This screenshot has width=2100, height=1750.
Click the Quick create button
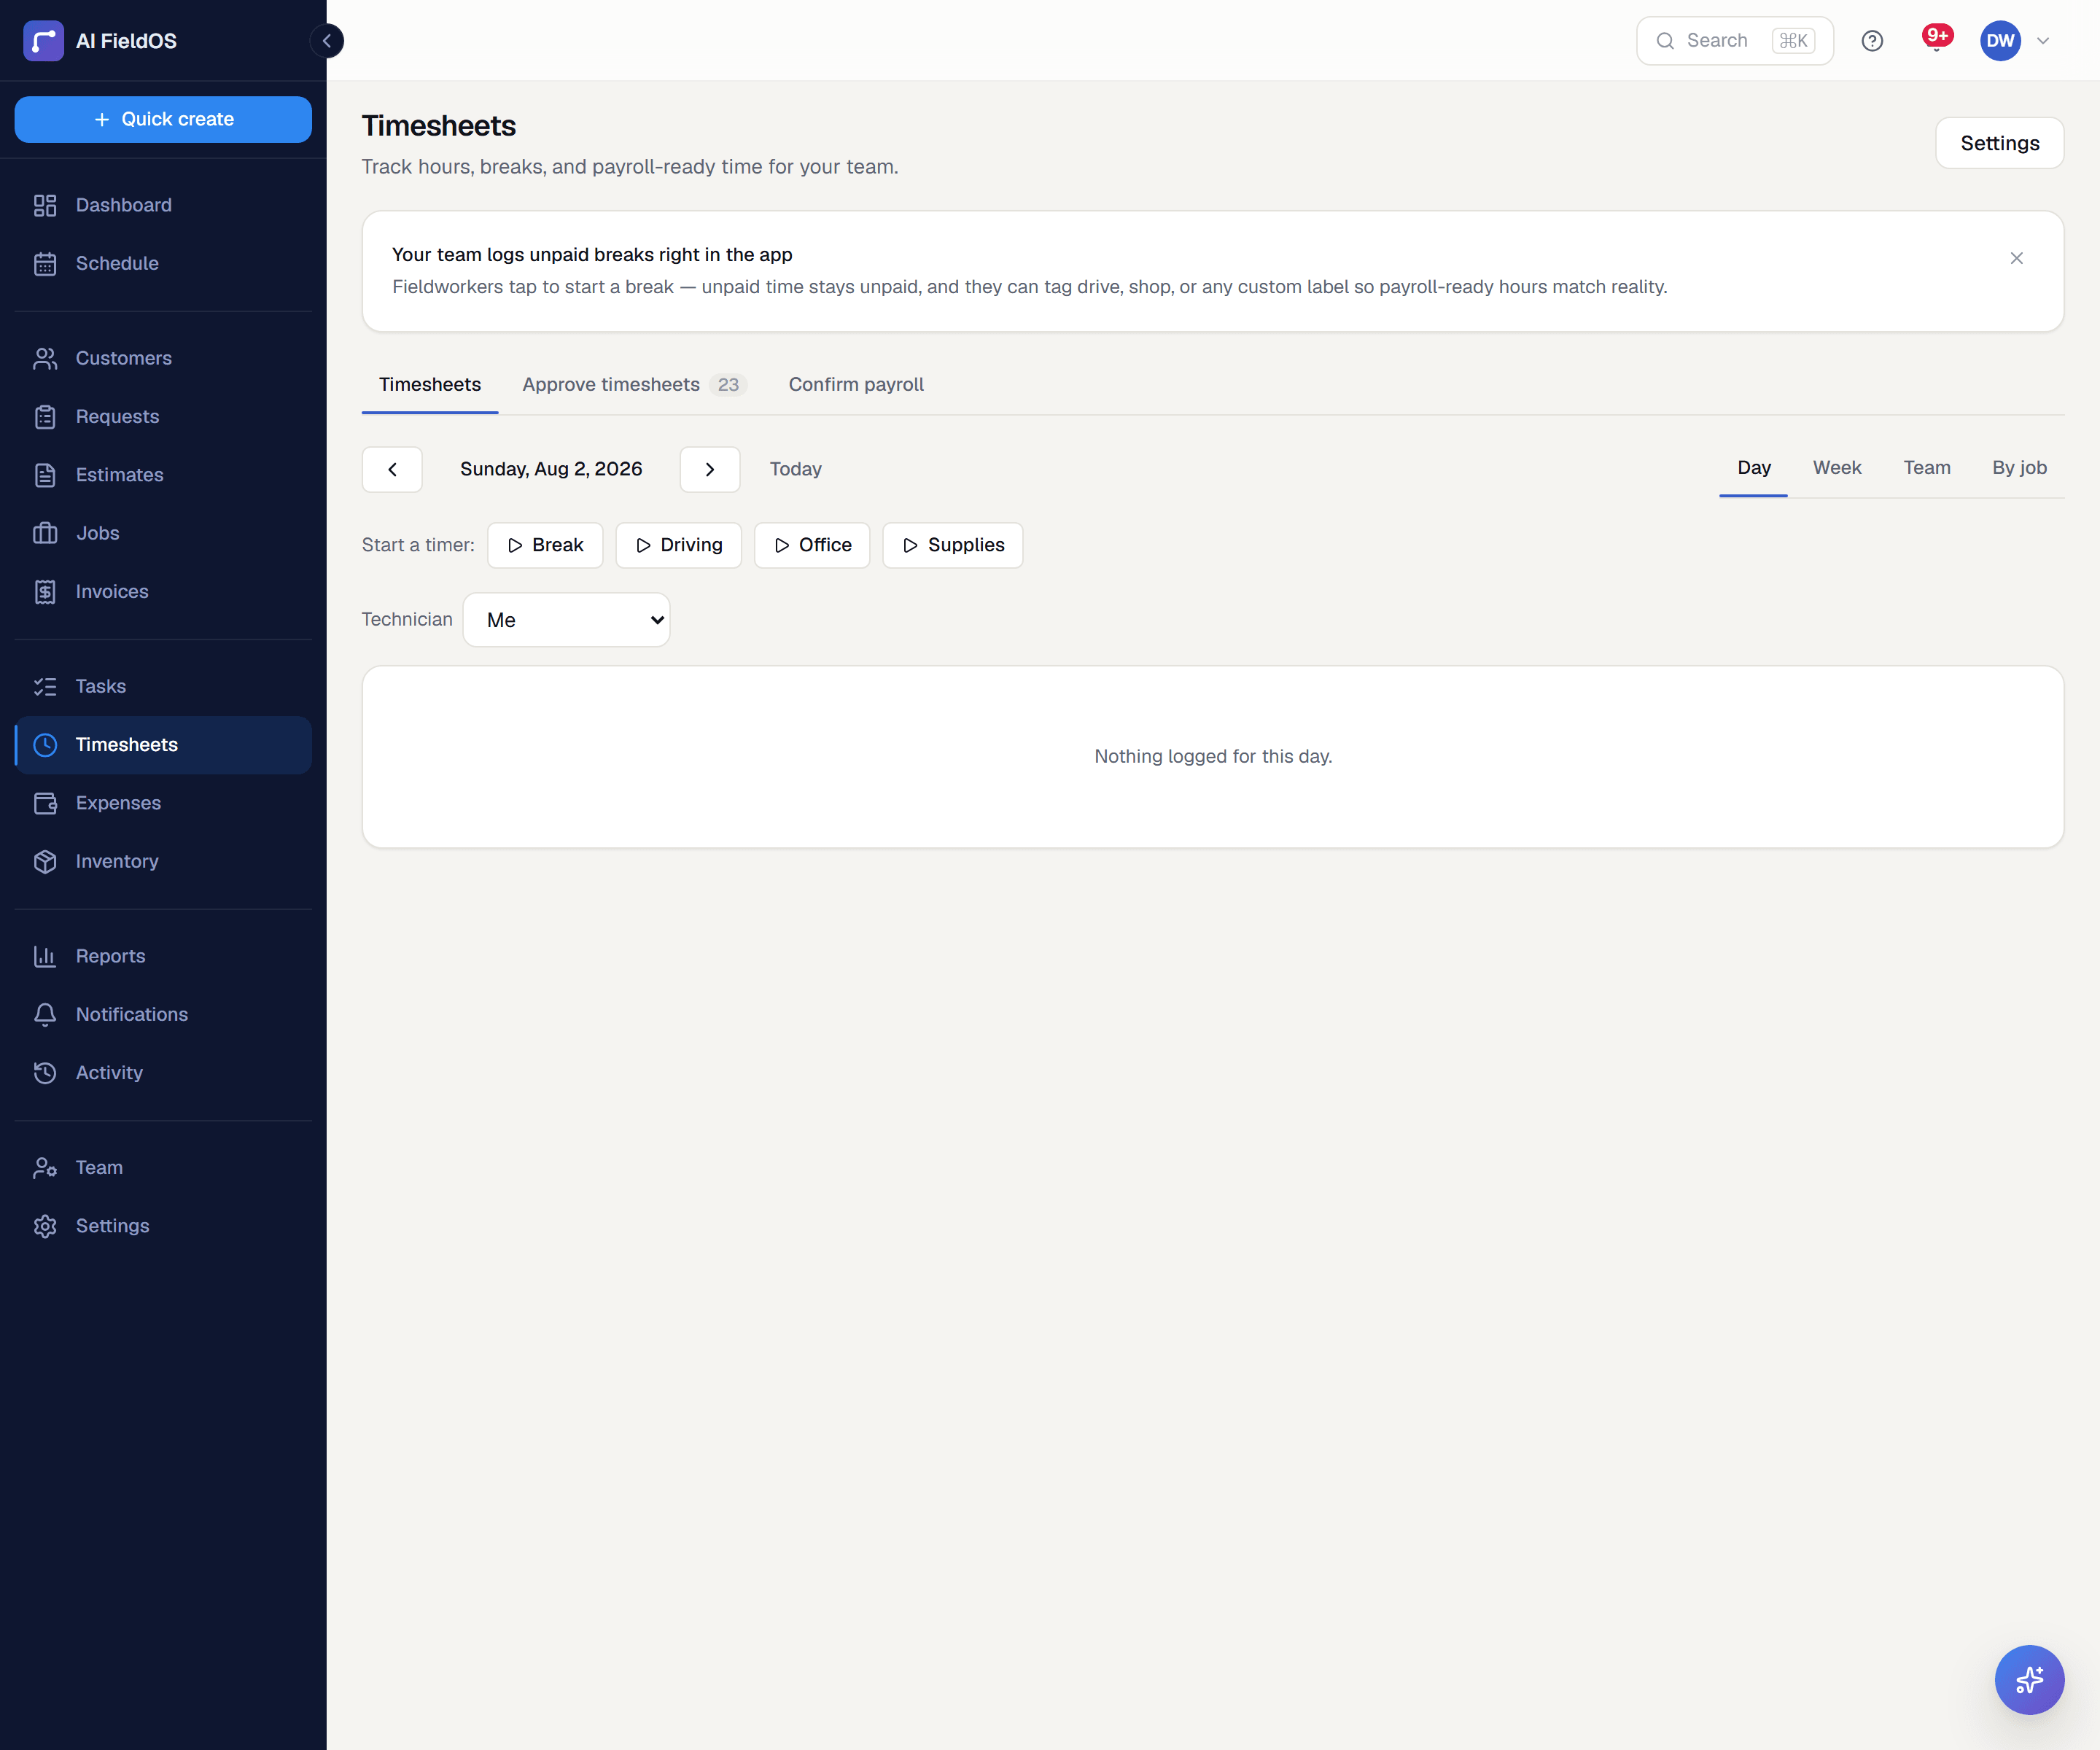(163, 119)
